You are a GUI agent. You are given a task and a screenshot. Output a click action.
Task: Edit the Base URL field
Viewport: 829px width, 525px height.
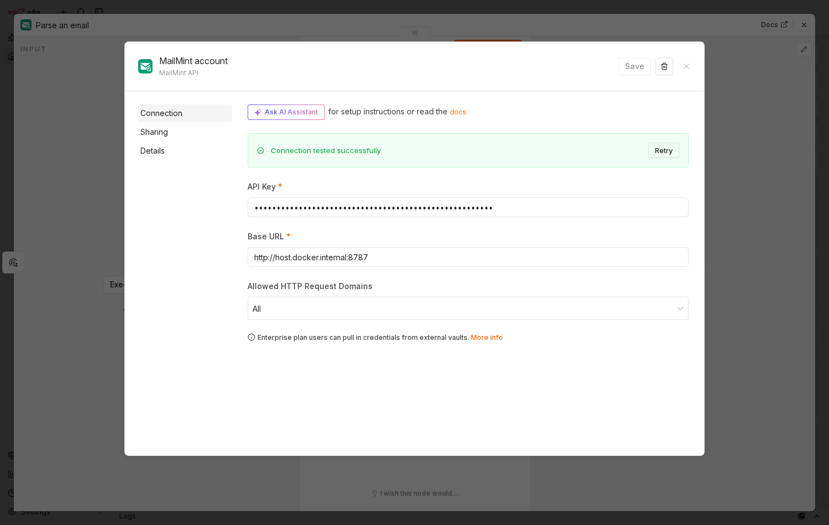coord(468,257)
